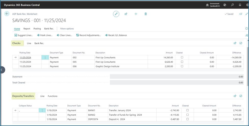Click Dynamics 365 Business Central title
Screen dimensions: 249x126
click(x=22, y=5)
